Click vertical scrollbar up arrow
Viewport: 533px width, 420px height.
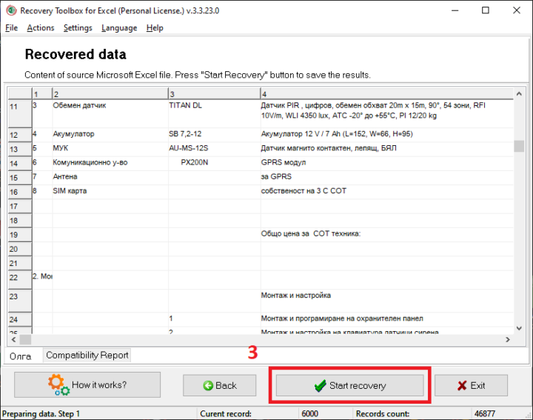(519, 94)
